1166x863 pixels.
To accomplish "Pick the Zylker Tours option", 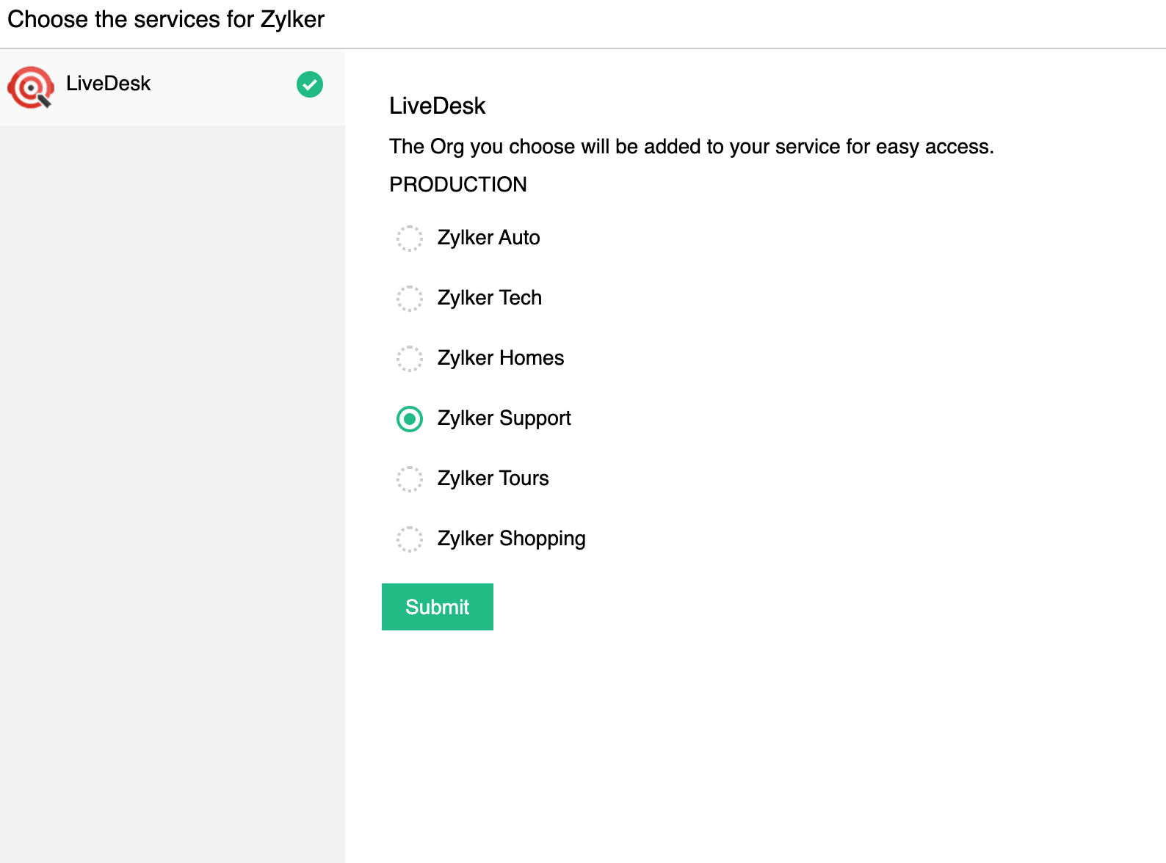I will [x=409, y=479].
